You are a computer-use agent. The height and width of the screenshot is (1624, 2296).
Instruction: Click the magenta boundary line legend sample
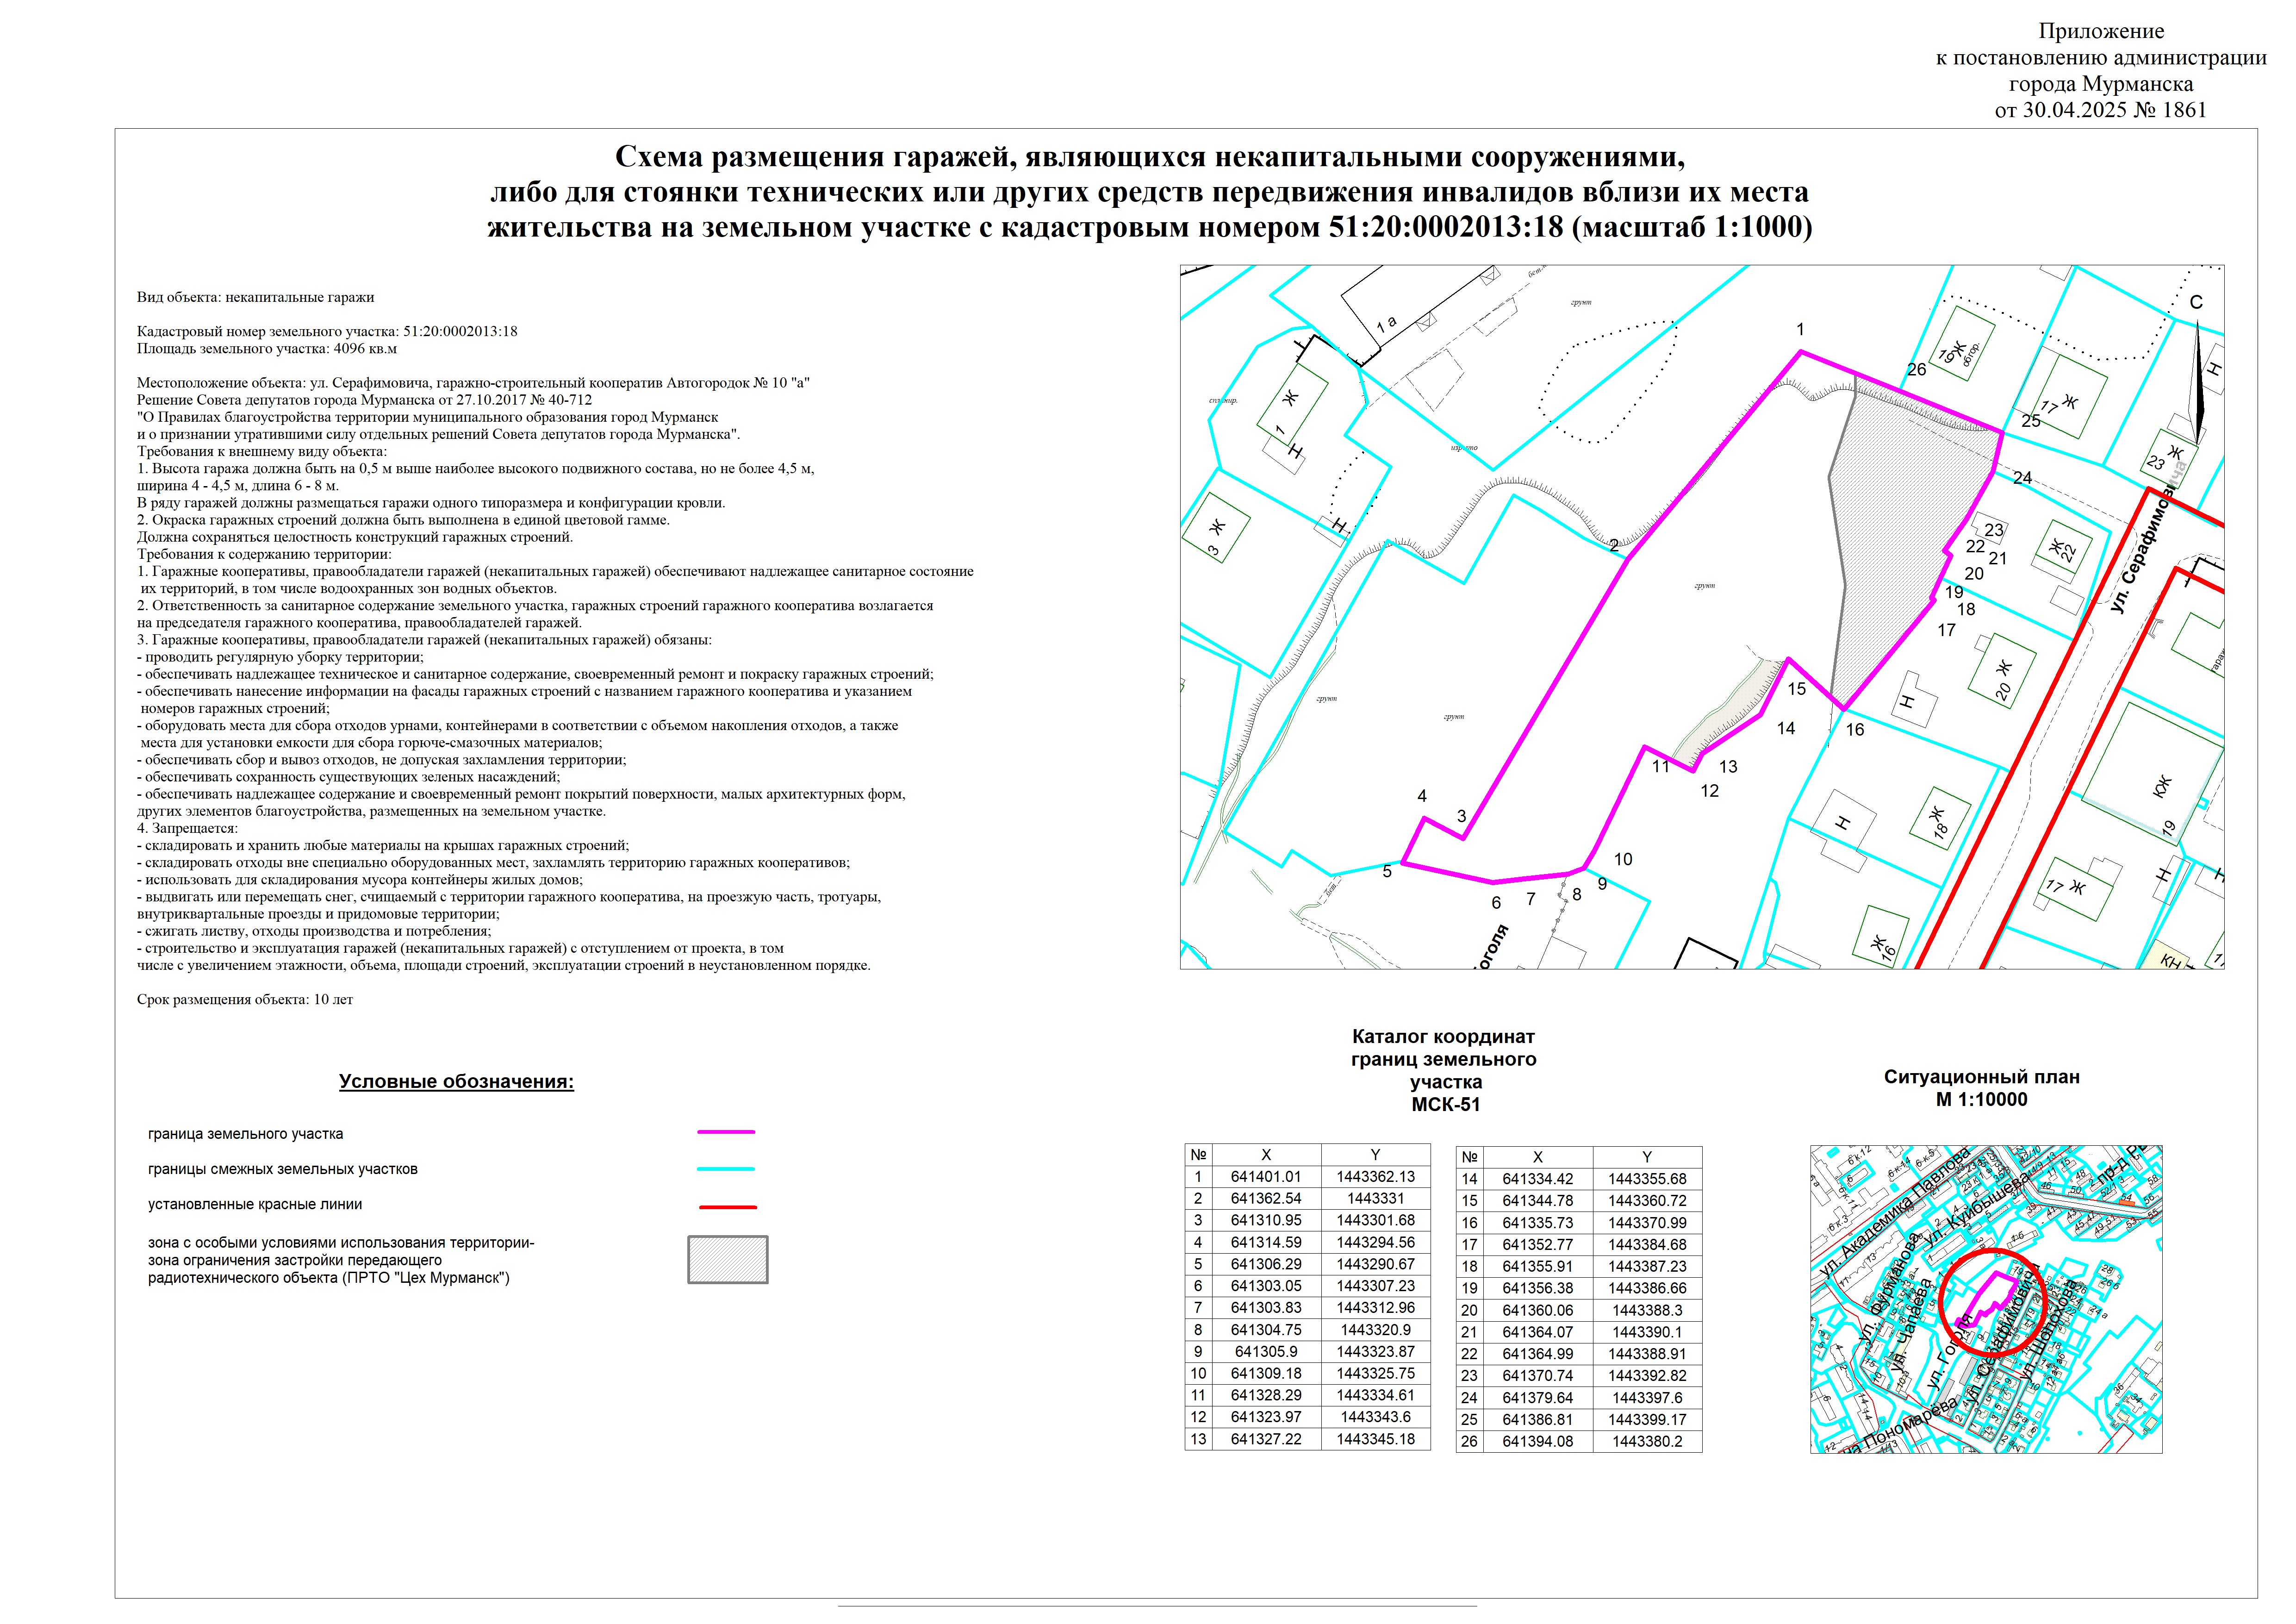click(726, 1132)
